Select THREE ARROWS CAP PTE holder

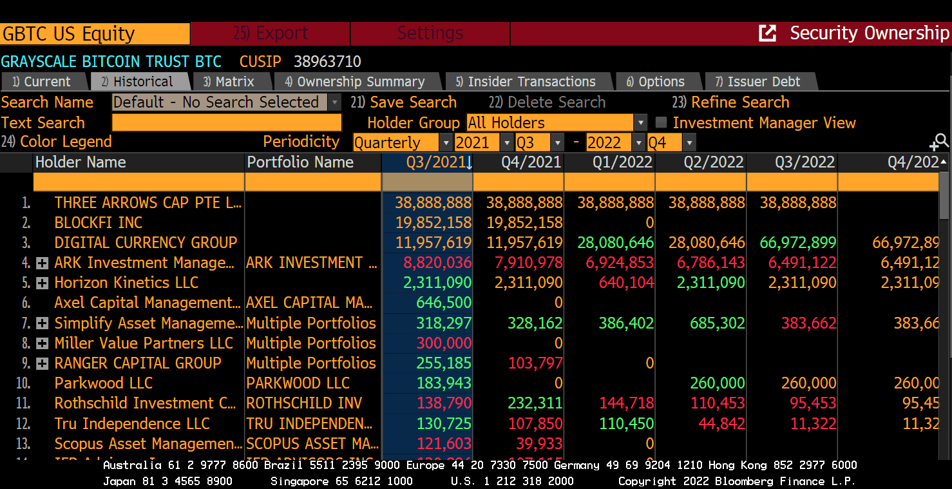pyautogui.click(x=148, y=202)
